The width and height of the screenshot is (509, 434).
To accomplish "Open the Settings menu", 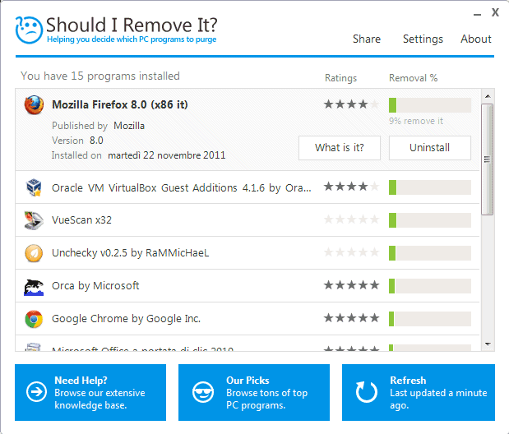I will (x=423, y=39).
